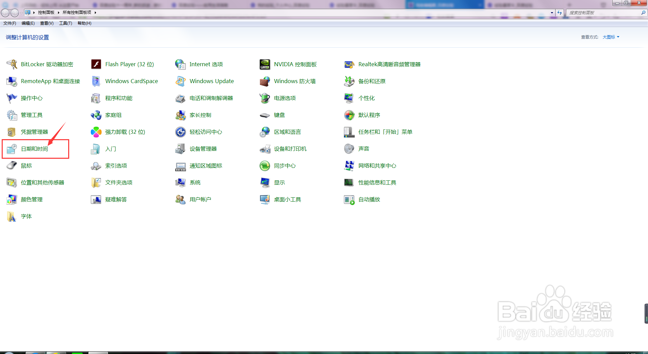
Task: Launch the NVIDIA 控制面板 icon
Action: click(x=265, y=64)
